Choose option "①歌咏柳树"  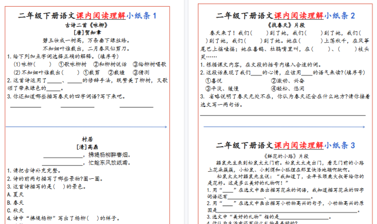[x=73, y=64]
